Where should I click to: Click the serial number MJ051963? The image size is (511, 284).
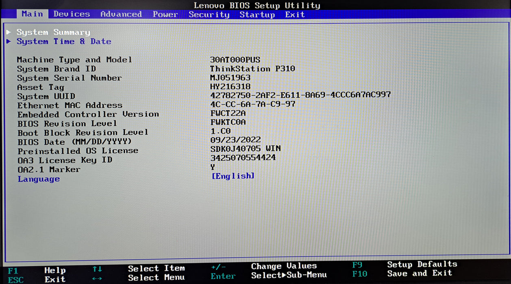click(x=230, y=77)
